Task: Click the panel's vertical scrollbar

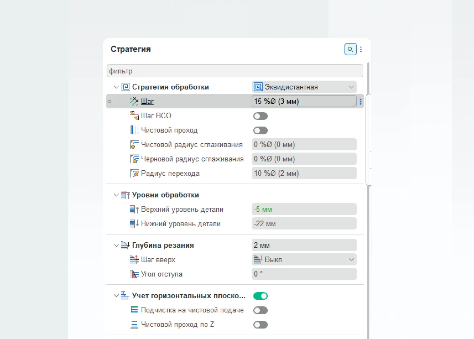Action: tap(369, 200)
